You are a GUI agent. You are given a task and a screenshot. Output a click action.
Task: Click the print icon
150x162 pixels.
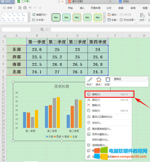25,8
